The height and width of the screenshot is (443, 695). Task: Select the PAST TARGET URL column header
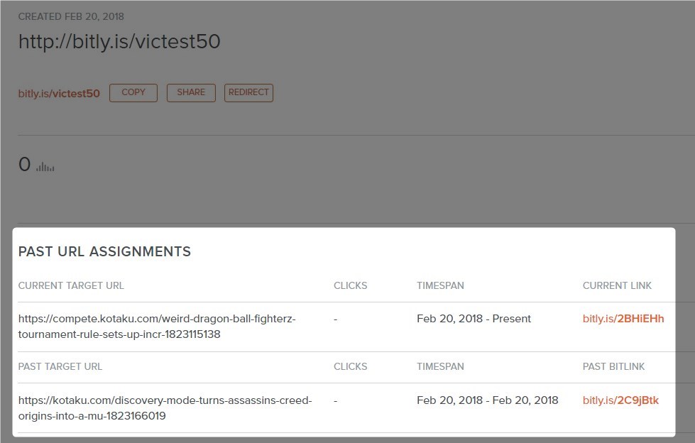click(x=60, y=367)
